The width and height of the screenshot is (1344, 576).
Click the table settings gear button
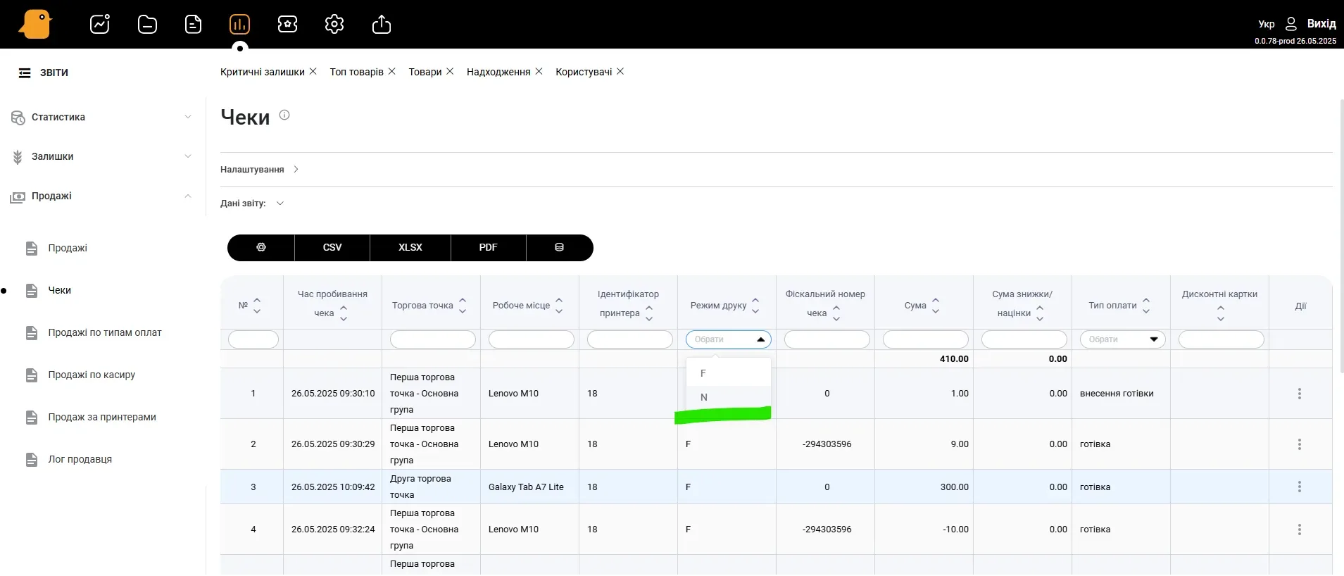tap(261, 248)
